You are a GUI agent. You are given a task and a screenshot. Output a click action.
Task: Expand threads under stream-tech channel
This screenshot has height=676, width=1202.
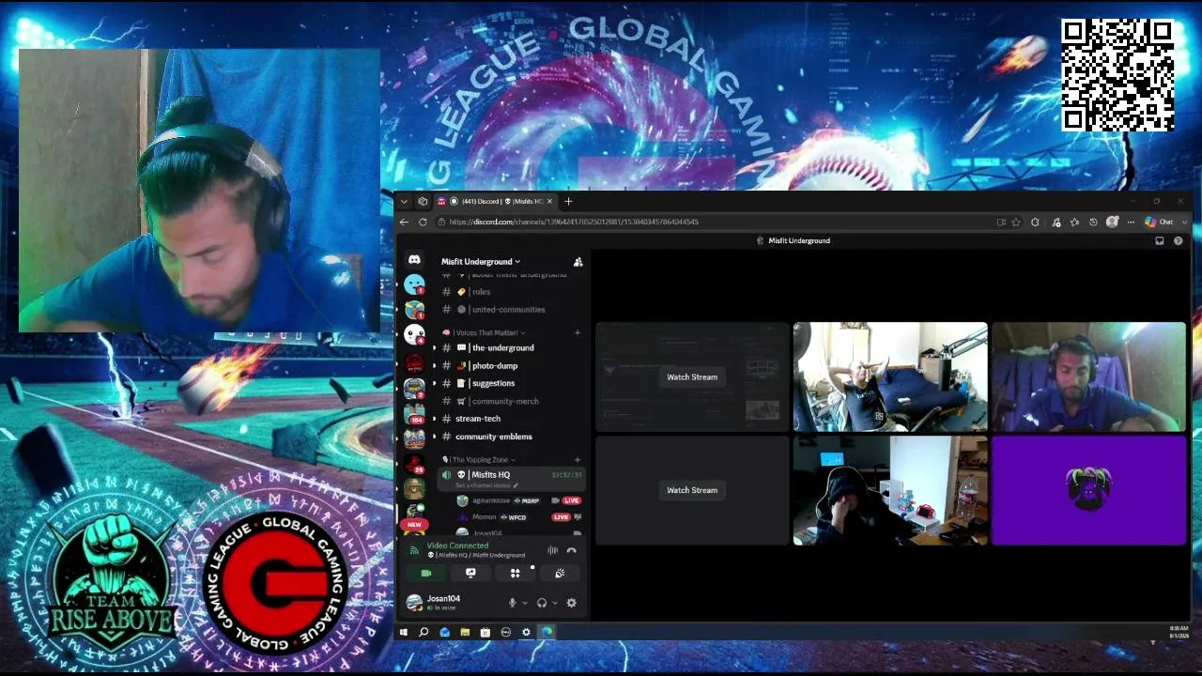point(434,419)
